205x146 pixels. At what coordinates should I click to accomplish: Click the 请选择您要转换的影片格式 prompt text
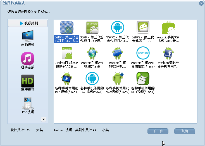[x=29, y=12]
